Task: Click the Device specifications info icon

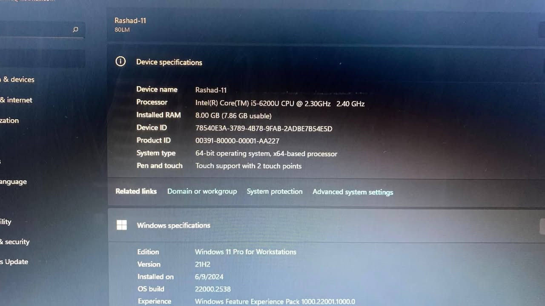Action: click(120, 62)
